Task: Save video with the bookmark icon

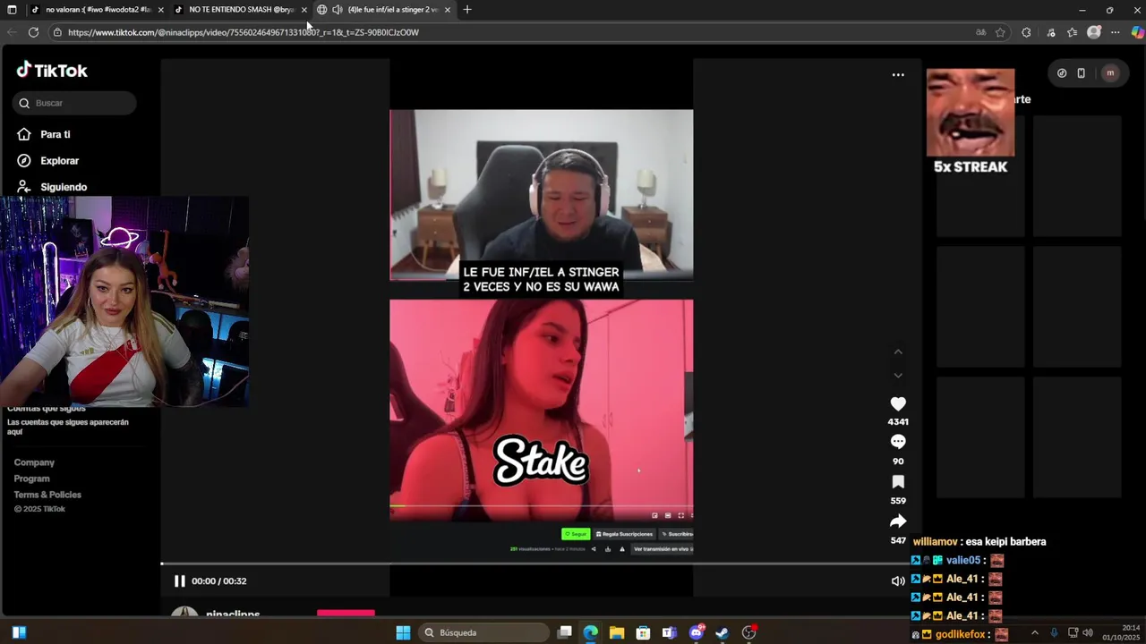Action: [898, 482]
